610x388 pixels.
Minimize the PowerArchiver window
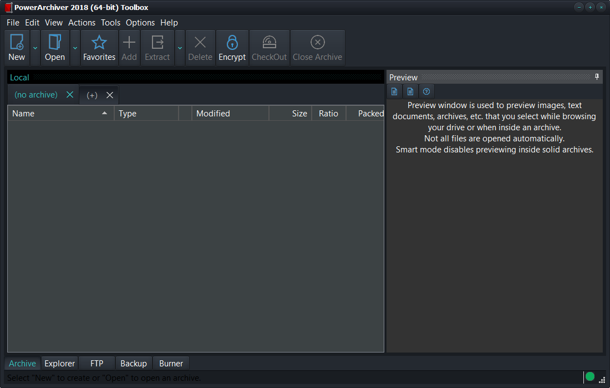[x=579, y=7]
